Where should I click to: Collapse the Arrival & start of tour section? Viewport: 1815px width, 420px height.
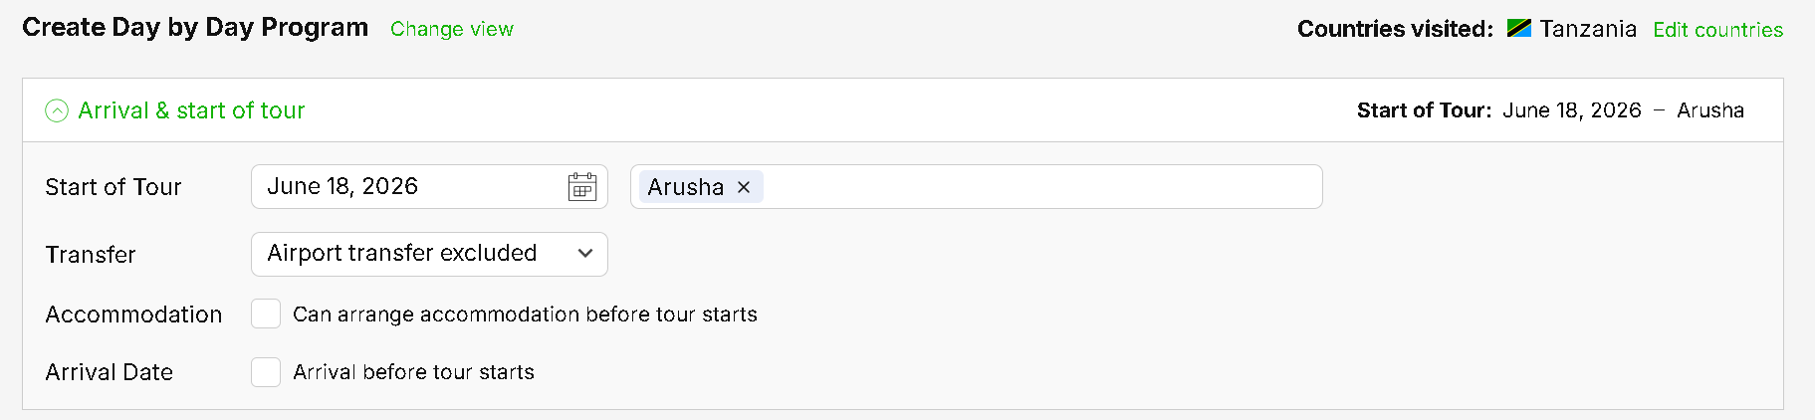point(191,110)
